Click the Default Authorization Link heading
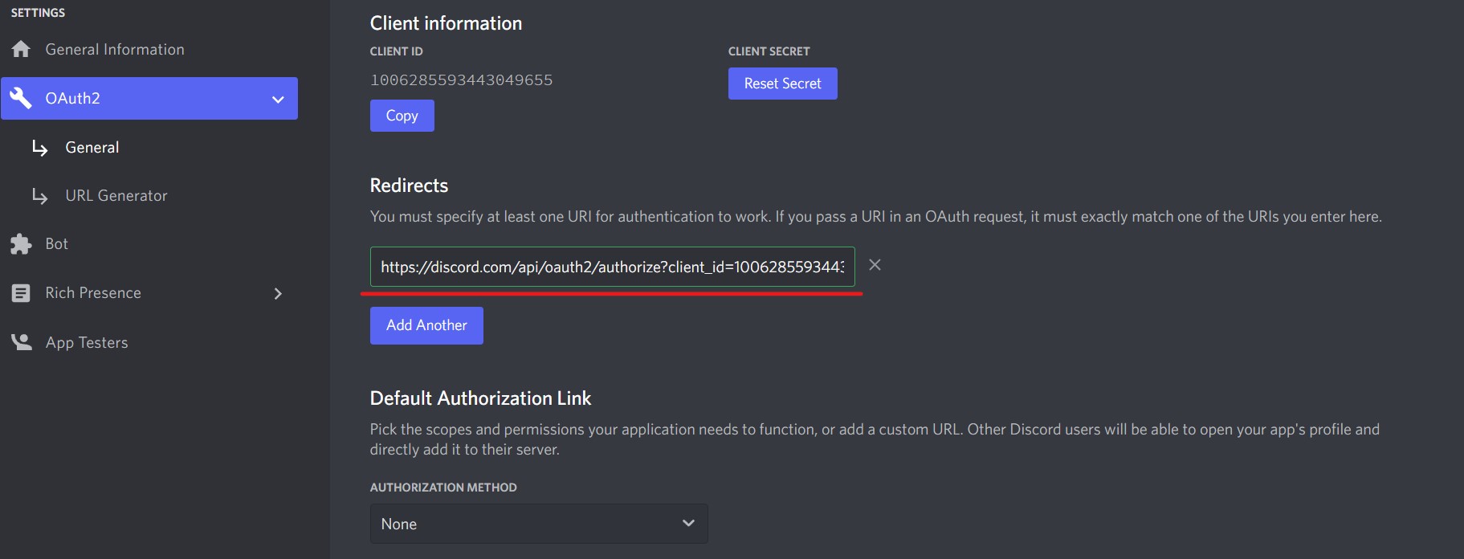The width and height of the screenshot is (1464, 559). point(480,398)
